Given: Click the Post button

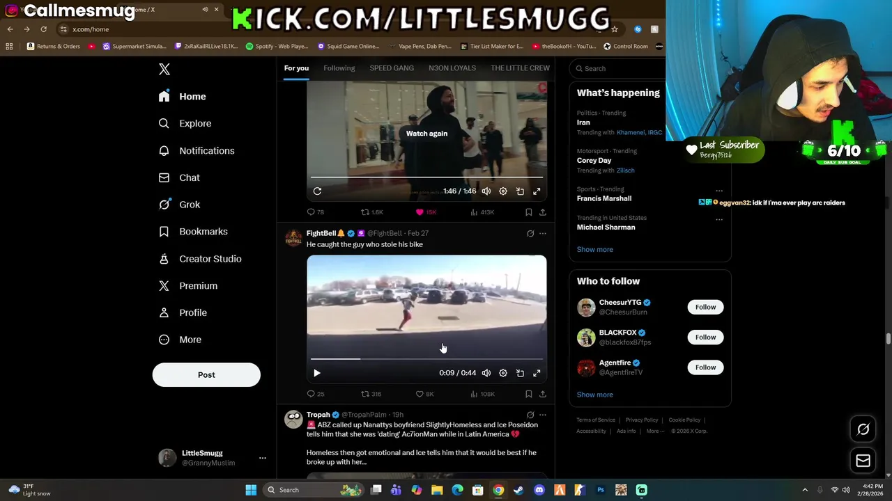Looking at the screenshot, I should (x=206, y=374).
